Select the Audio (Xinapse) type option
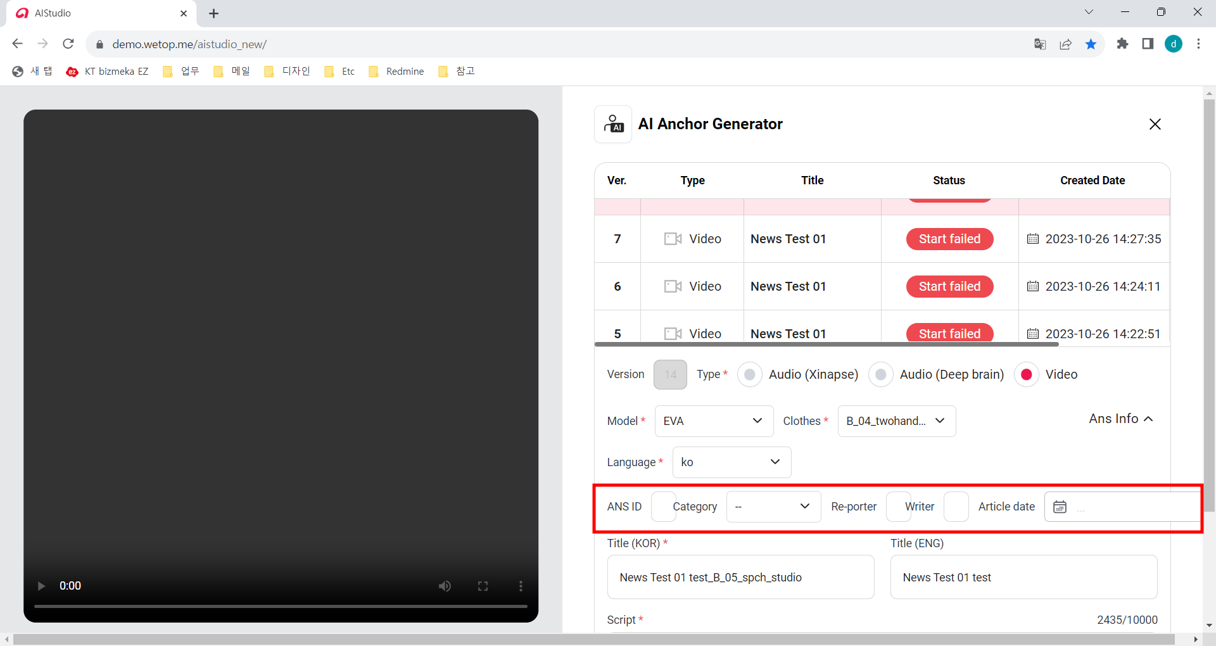This screenshot has width=1216, height=646. click(750, 374)
